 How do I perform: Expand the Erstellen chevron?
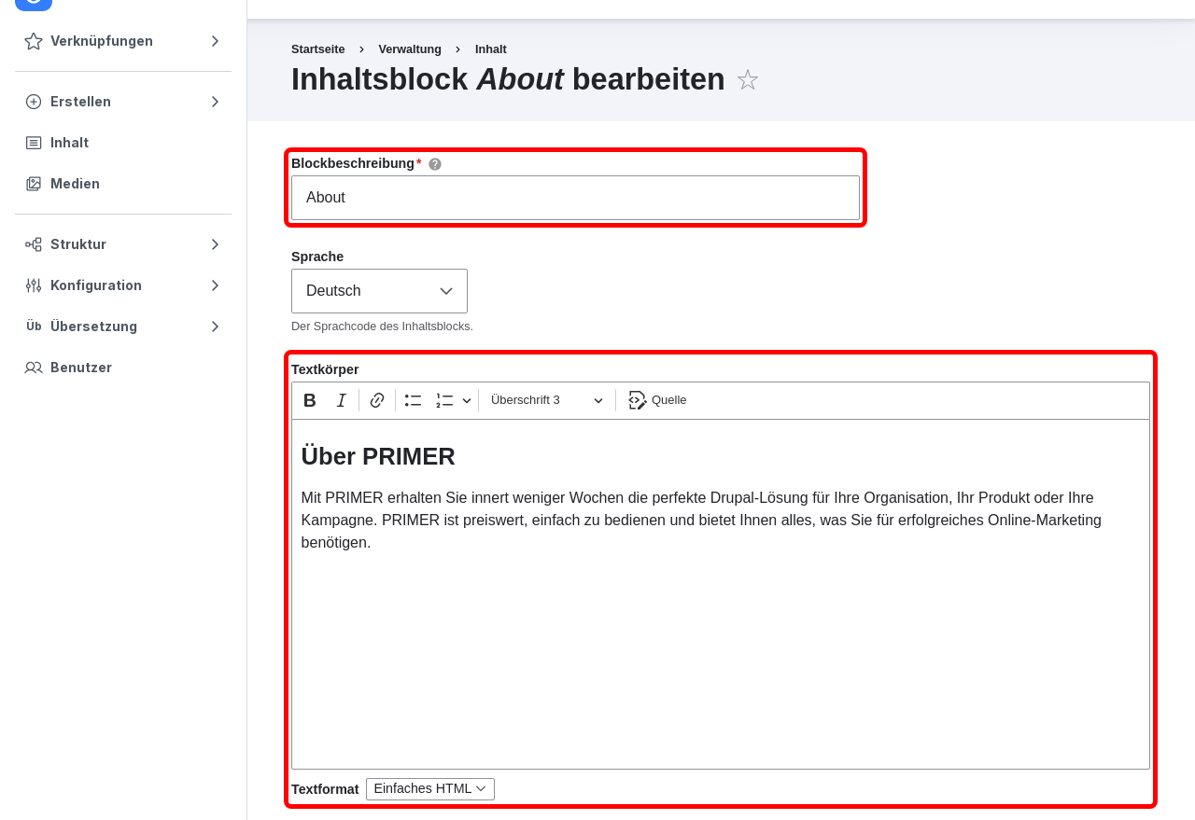tap(215, 102)
